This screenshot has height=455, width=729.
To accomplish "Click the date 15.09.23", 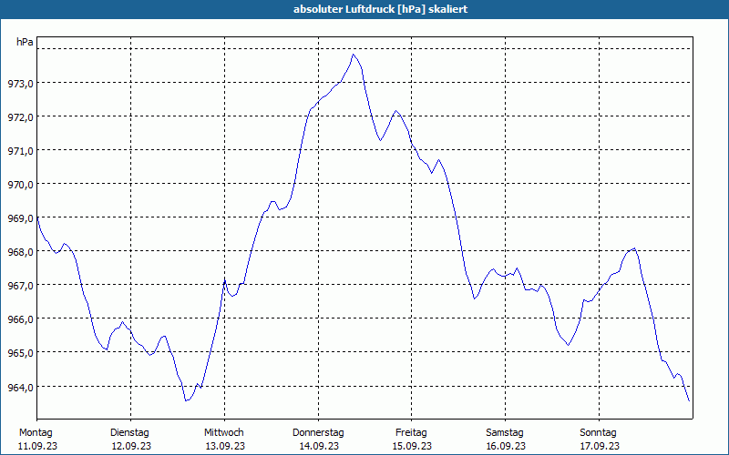I will 413,446.
